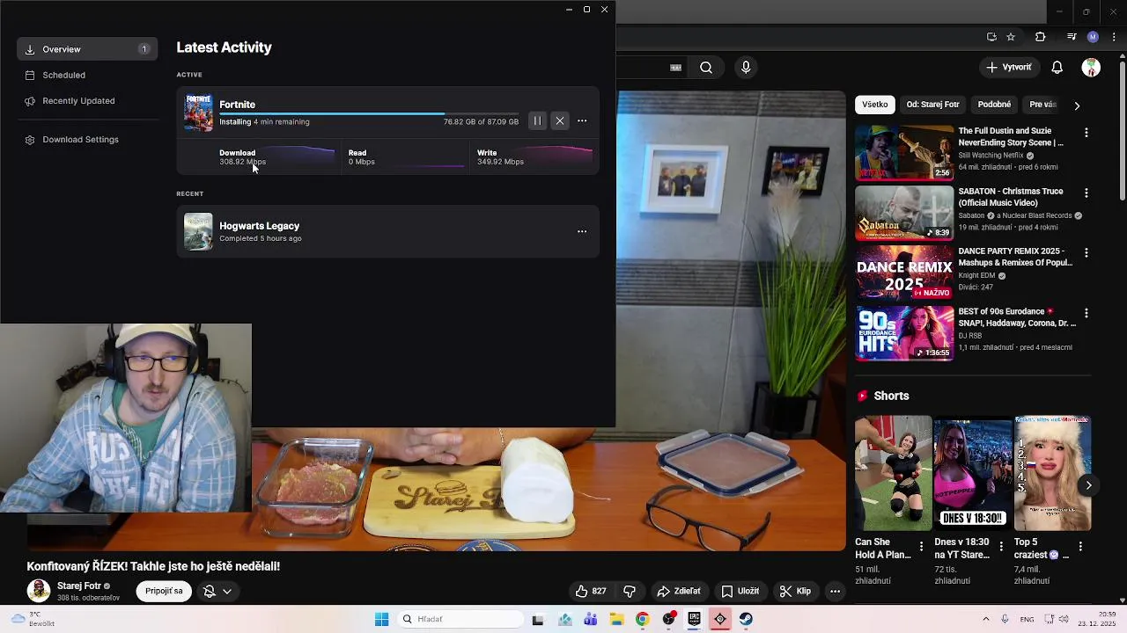Open the Chrome profile M avatar
Image resolution: width=1127 pixels, height=633 pixels.
pos(1093,37)
